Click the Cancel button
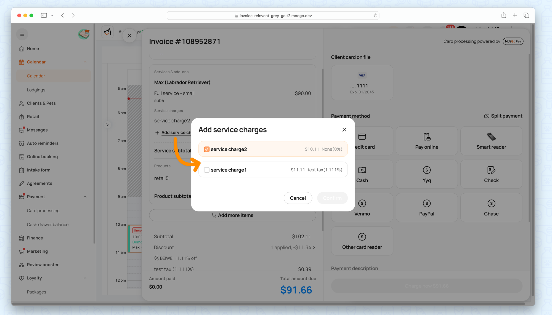The image size is (552, 315). (298, 198)
